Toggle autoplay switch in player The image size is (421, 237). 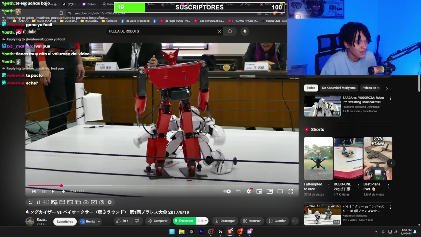pos(227,191)
